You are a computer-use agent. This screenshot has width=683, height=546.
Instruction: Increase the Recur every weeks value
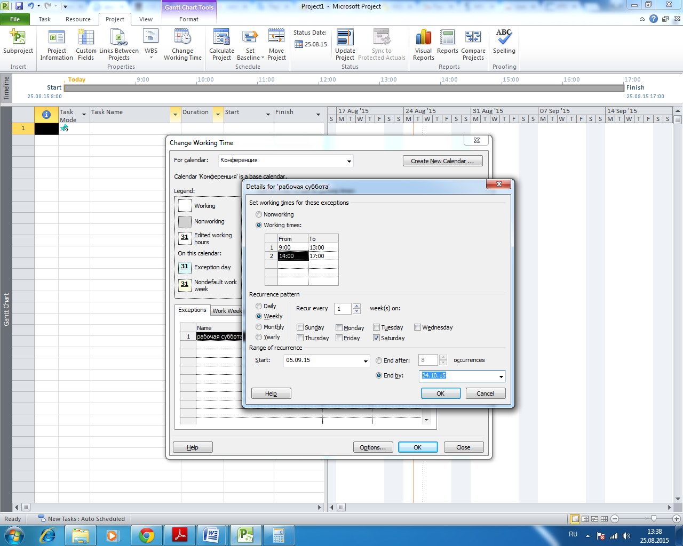coord(357,306)
